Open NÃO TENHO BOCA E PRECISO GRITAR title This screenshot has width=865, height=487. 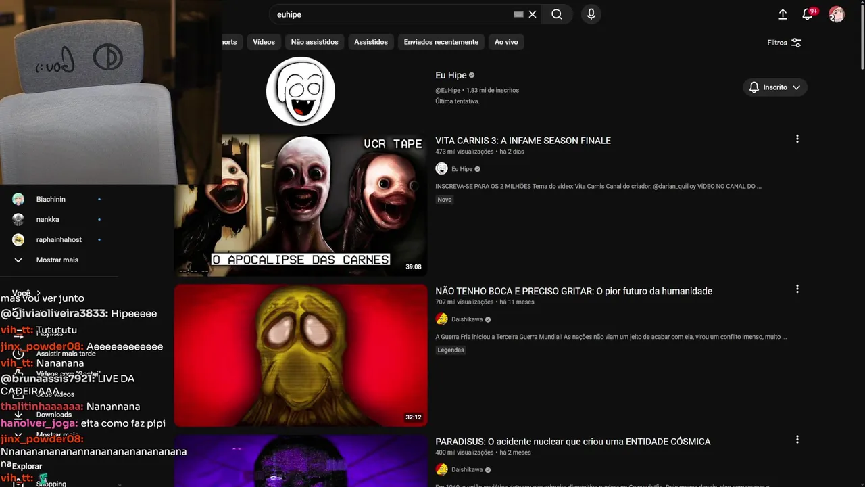[x=574, y=291]
